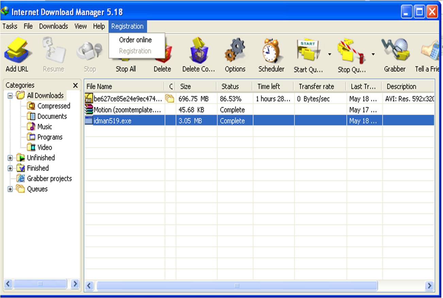The width and height of the screenshot is (443, 298).
Task: Click the categories panel horizontal scrollbar thumb
Action: coord(40,284)
